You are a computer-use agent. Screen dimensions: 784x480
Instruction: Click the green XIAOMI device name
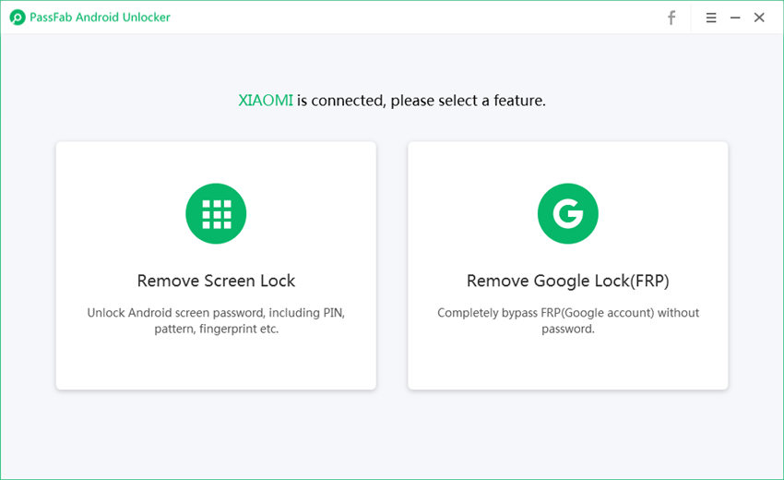pyautogui.click(x=266, y=101)
